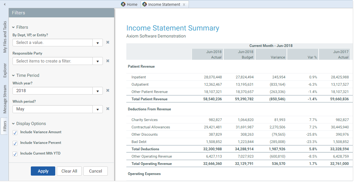Screen dimensions: 354x182
Task: Open the By Dept, VP, or Entity dropdown arrow
Action: (x=98, y=43)
